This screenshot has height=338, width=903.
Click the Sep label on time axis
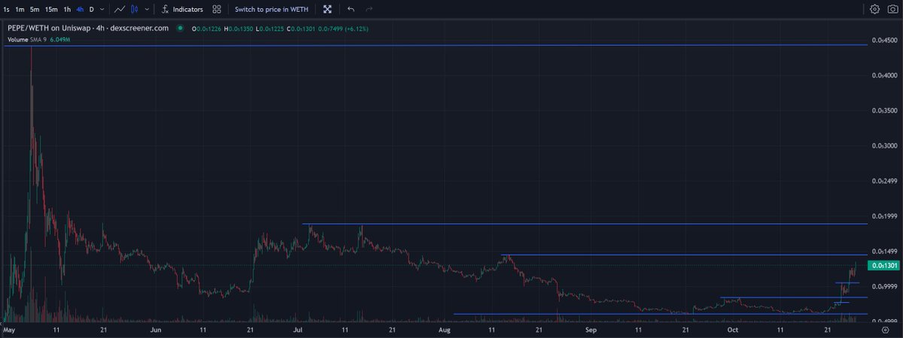click(591, 329)
